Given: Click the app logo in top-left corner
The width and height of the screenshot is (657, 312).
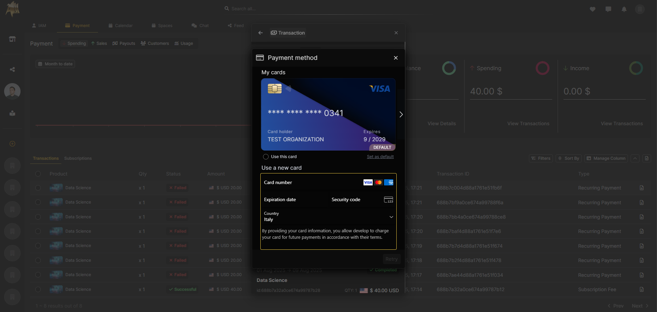Looking at the screenshot, I should pyautogui.click(x=12, y=9).
